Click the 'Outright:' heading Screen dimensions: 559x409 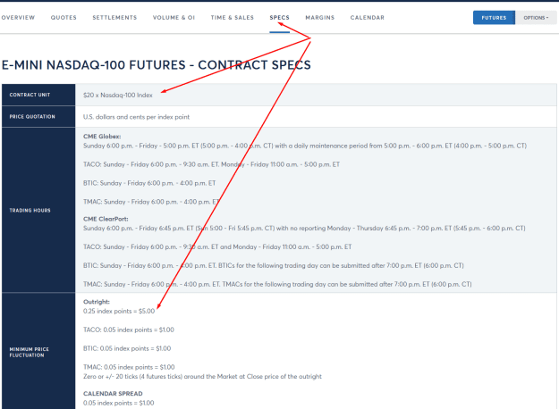click(x=97, y=302)
